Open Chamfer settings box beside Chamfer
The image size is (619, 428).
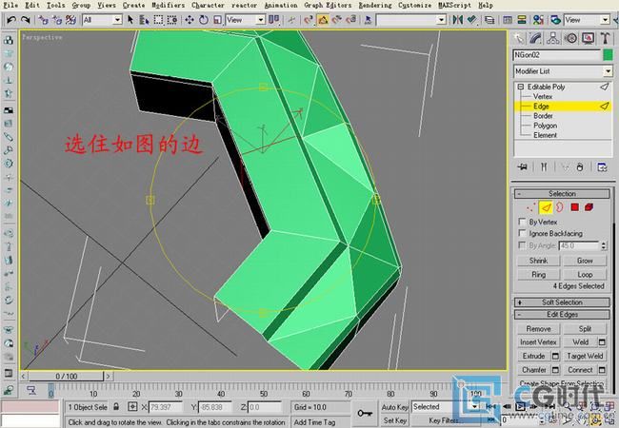click(x=555, y=370)
